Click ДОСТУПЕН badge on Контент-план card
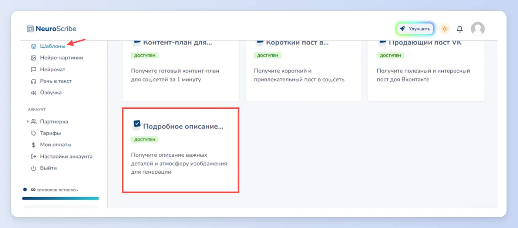Viewport: 518px width, 228px height. (145, 55)
